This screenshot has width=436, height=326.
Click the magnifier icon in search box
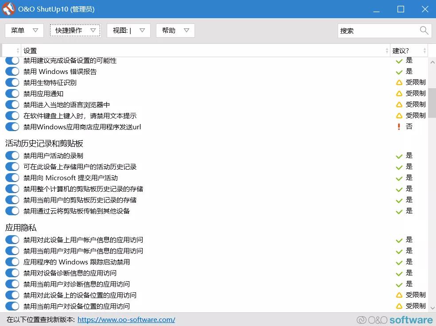point(424,30)
